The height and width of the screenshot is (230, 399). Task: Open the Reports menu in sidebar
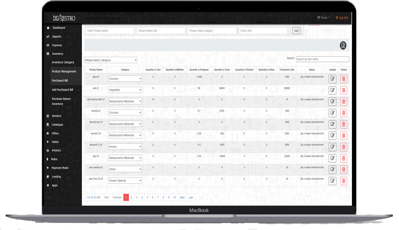(x=57, y=37)
